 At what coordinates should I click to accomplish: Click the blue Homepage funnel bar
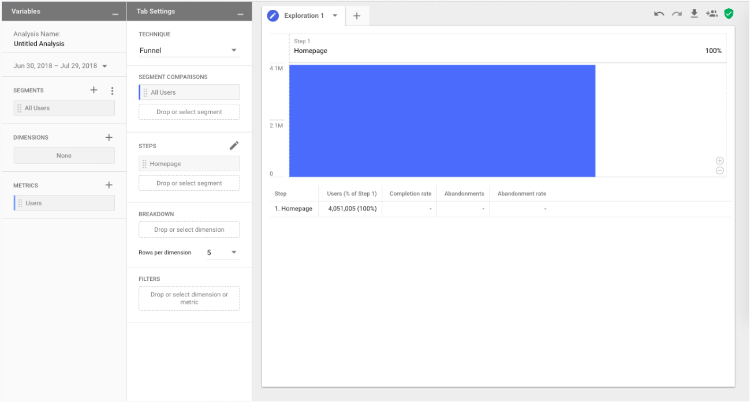pyautogui.click(x=442, y=121)
